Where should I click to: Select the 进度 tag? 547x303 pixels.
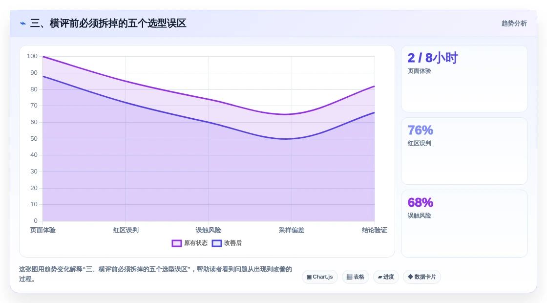(386, 277)
